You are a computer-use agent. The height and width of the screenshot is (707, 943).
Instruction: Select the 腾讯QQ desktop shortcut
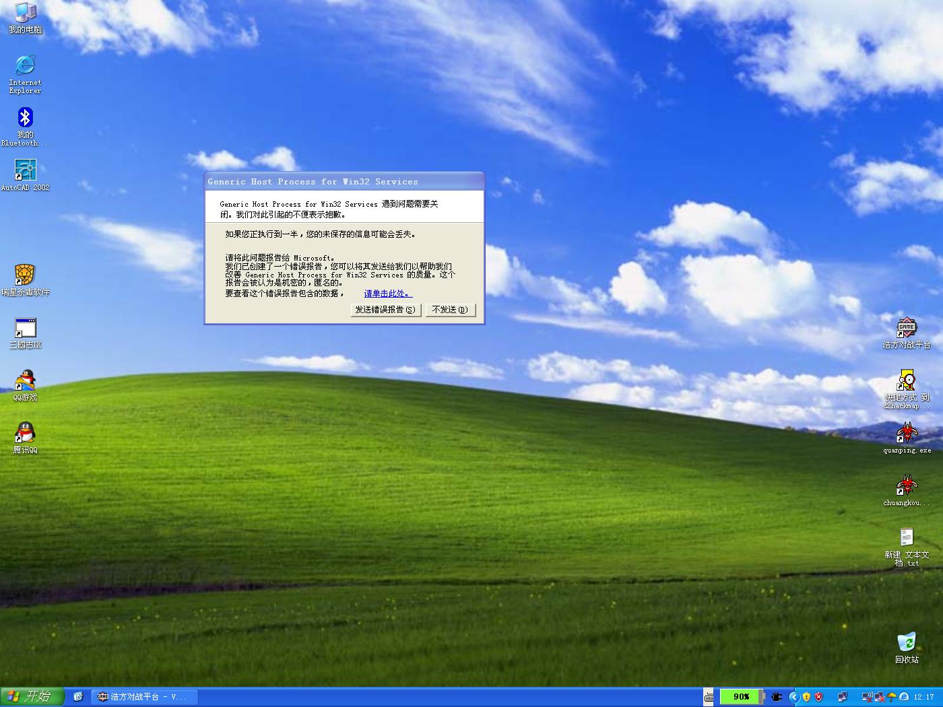tap(25, 438)
